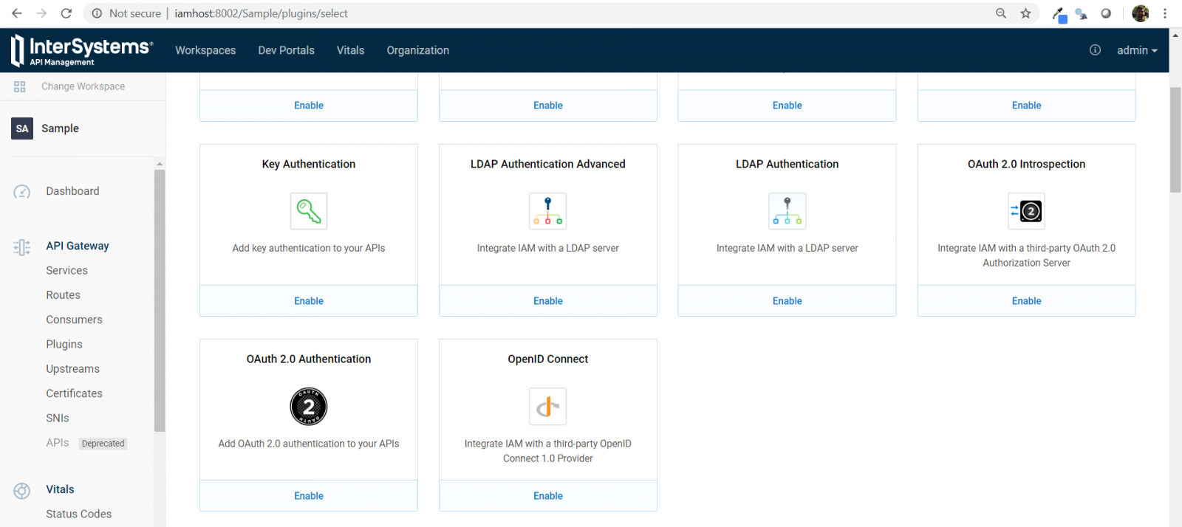Image resolution: width=1182 pixels, height=527 pixels.
Task: Enable the OpenID Connect plugin
Action: [548, 496]
